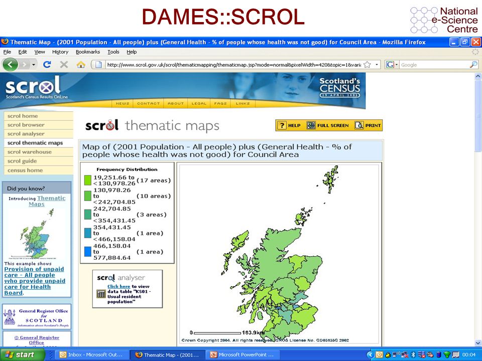Click the search magnifier icon

pyautogui.click(x=473, y=65)
